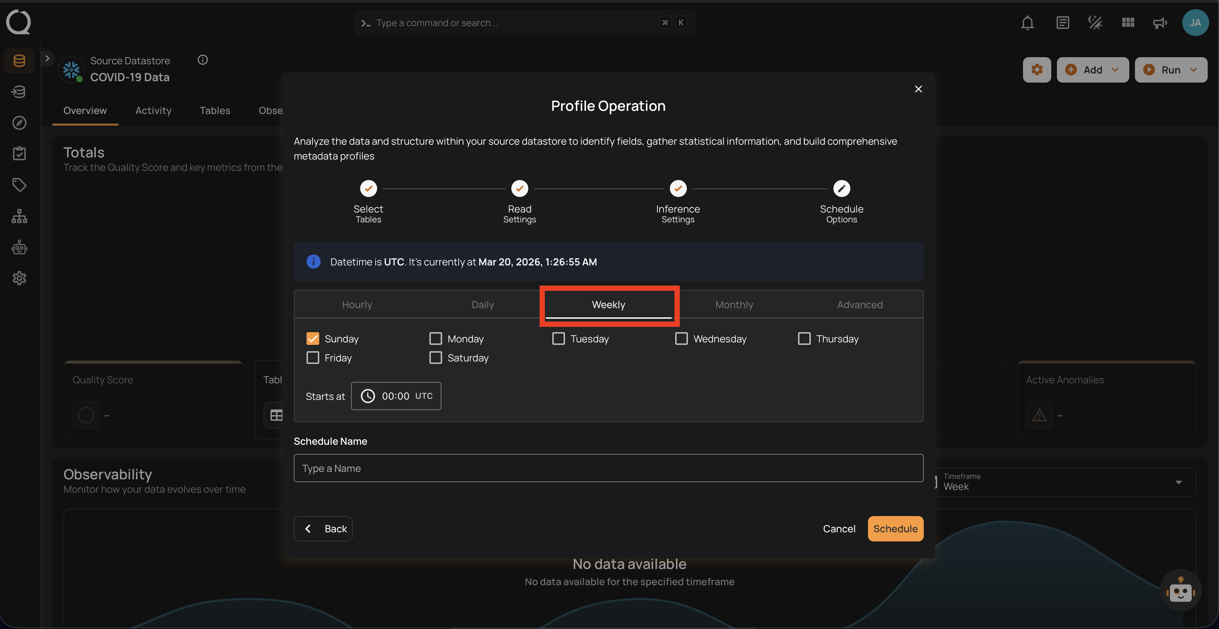Open the compass explore icon in sidebar
The height and width of the screenshot is (629, 1219).
19,123
